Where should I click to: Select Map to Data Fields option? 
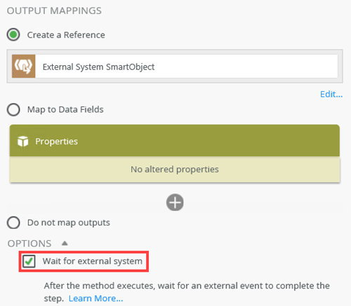click(13, 109)
